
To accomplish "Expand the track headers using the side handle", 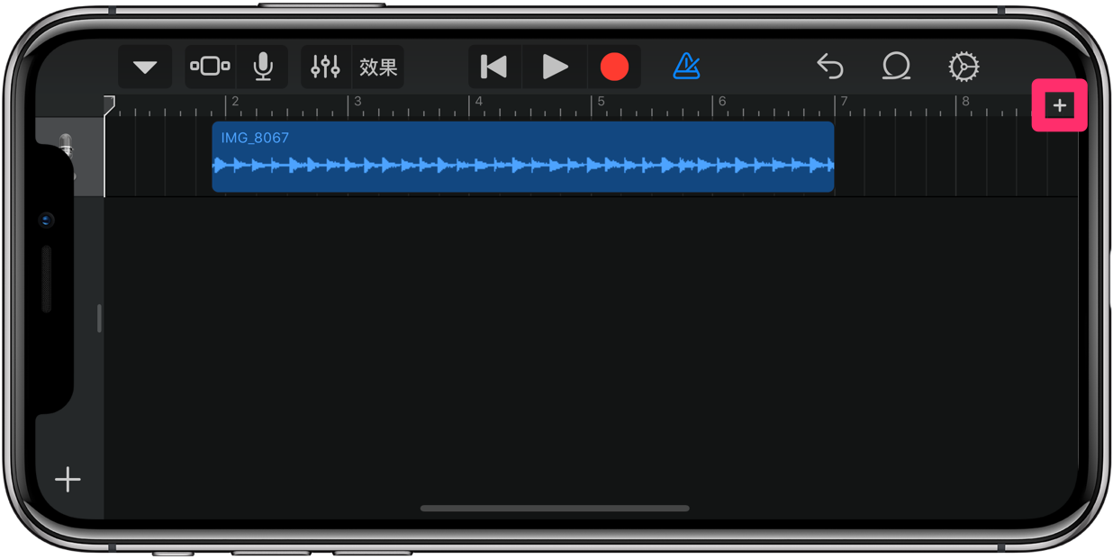I will click(99, 318).
